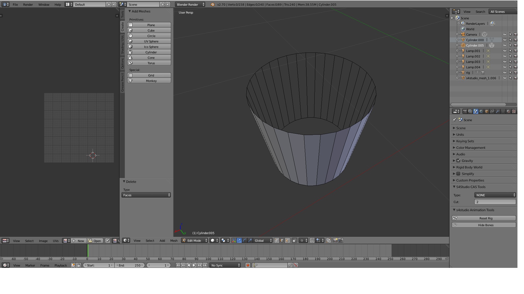Hide Cylinder.000 with its eye icon
The width and height of the screenshot is (524, 294).
pos(505,40)
